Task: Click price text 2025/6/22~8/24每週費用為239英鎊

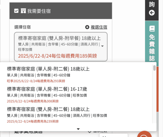Action: pos(33,121)
